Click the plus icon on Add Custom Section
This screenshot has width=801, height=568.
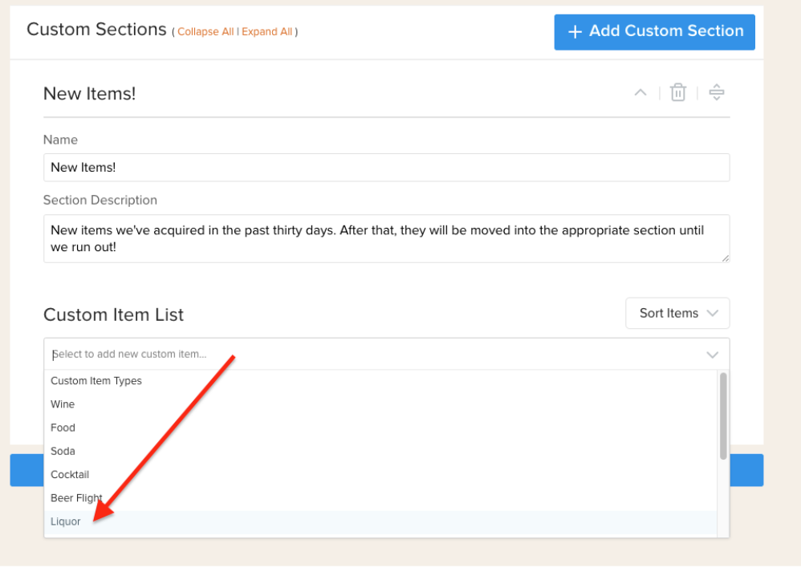(x=575, y=31)
